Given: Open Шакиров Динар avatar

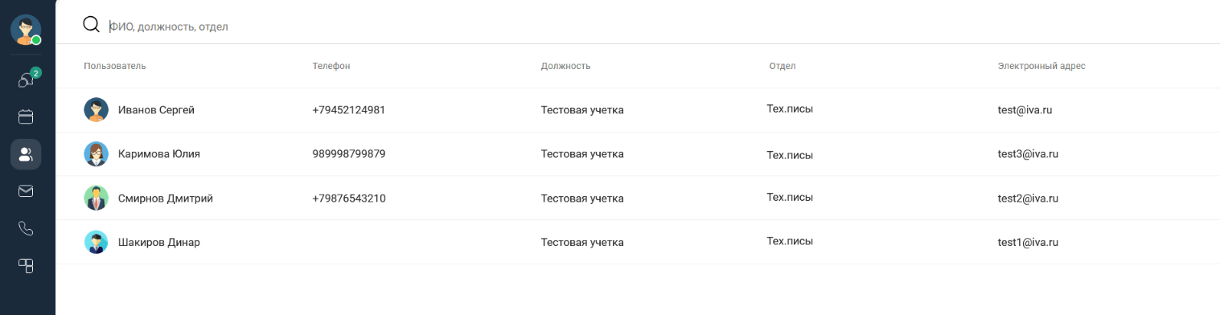Looking at the screenshot, I should 97,242.
